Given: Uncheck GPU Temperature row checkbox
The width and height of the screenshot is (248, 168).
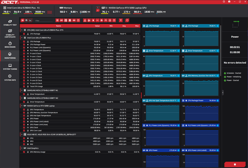Looking at the screenshot, I should point(24,109).
